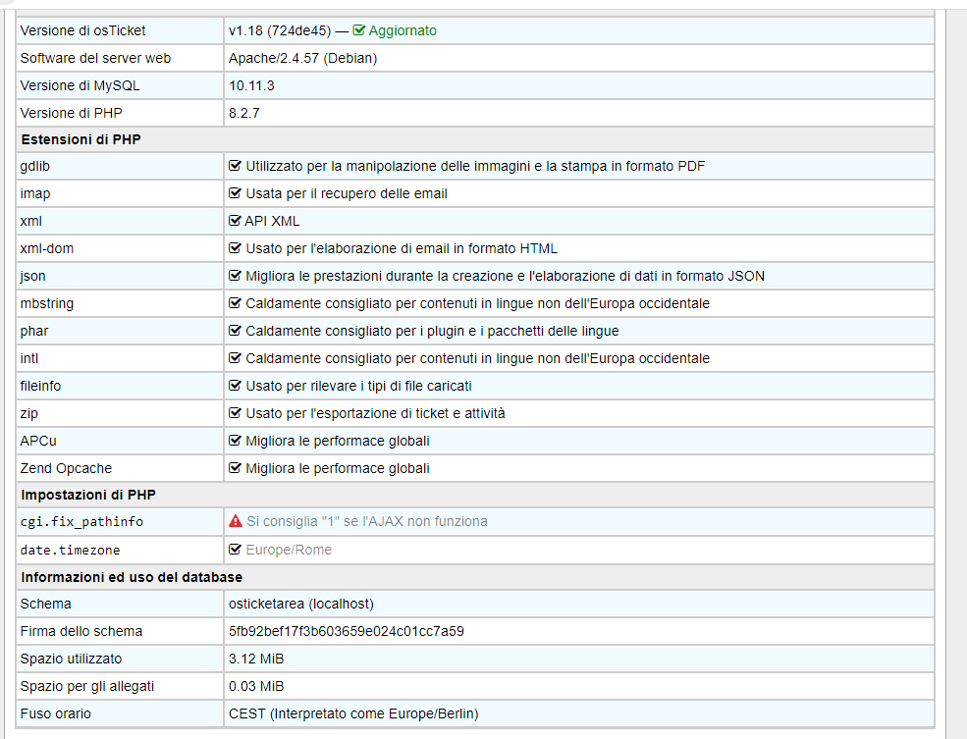Click the checkmark icon for the phar extension
The width and height of the screenshot is (967, 739).
[x=235, y=331]
